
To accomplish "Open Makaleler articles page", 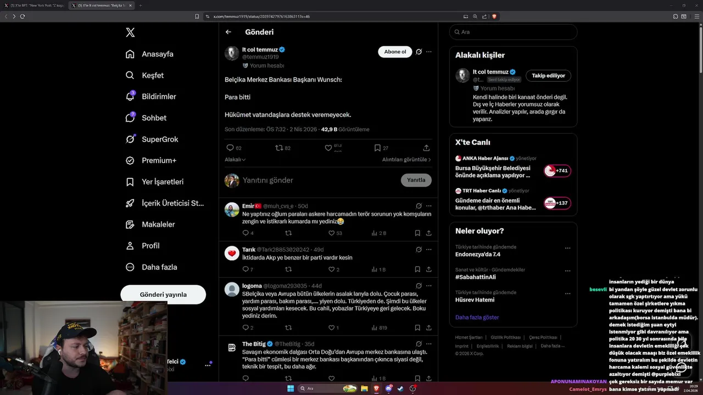I will (x=150, y=224).
